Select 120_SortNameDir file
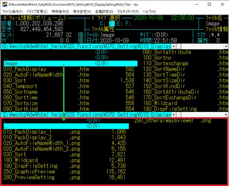Image resolution: width=229 pixels, height=186 pixels. pyautogui.click(x=185, y=69)
